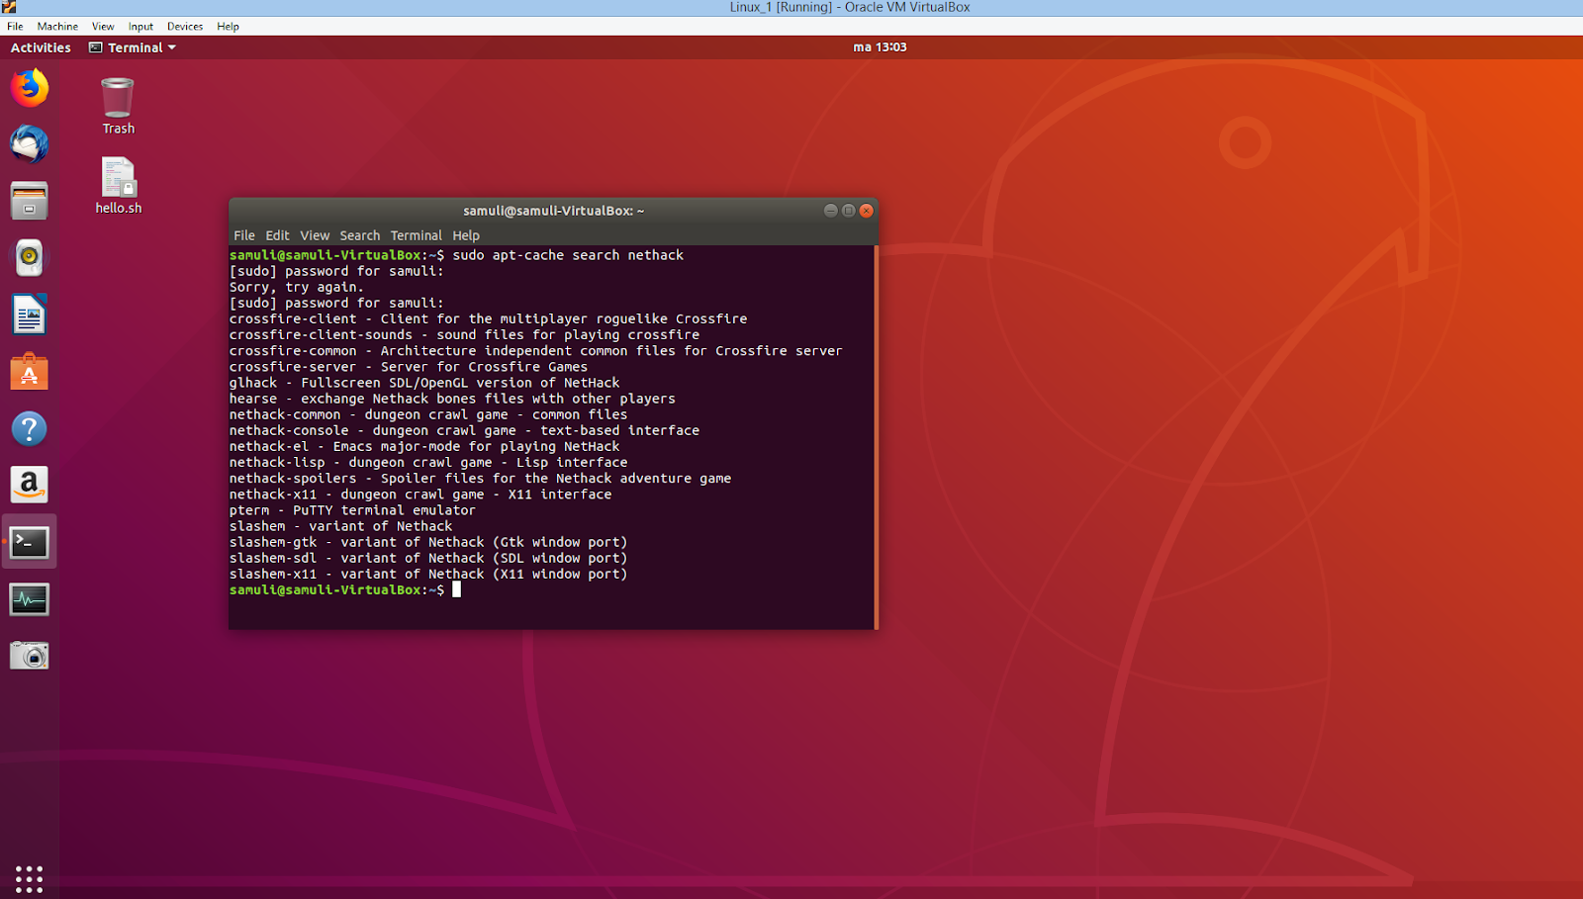Open Ubuntu Software store
The height and width of the screenshot is (899, 1583).
coord(29,373)
